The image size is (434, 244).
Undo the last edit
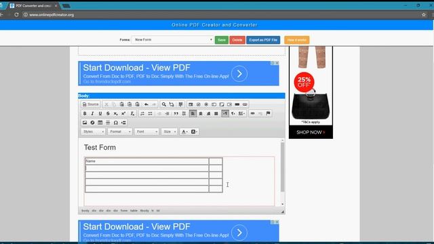coord(146,104)
